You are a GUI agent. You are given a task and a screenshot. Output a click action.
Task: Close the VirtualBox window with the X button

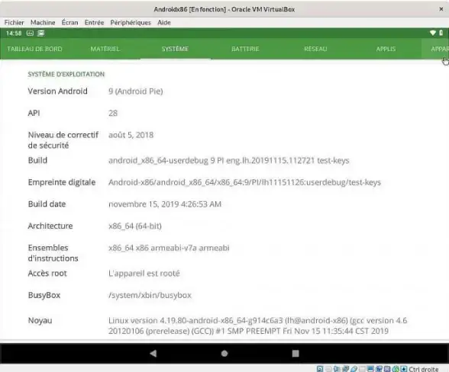441,9
